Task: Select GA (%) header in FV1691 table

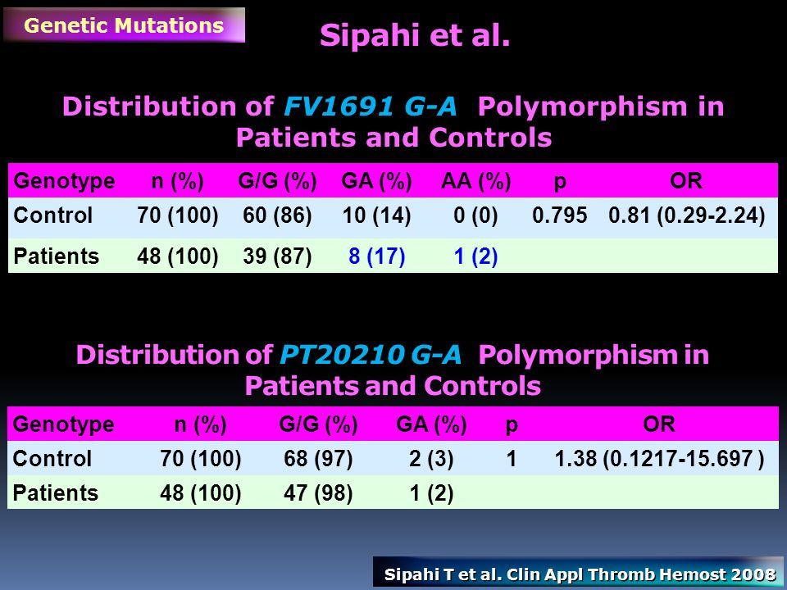Action: [376, 180]
